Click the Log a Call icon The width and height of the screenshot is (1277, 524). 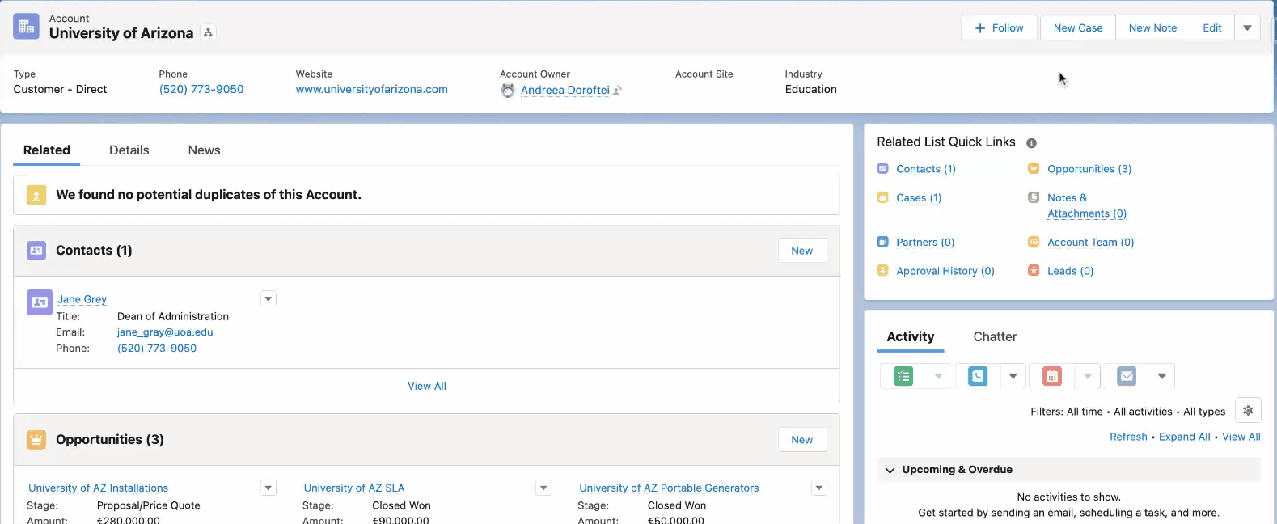pyautogui.click(x=978, y=376)
